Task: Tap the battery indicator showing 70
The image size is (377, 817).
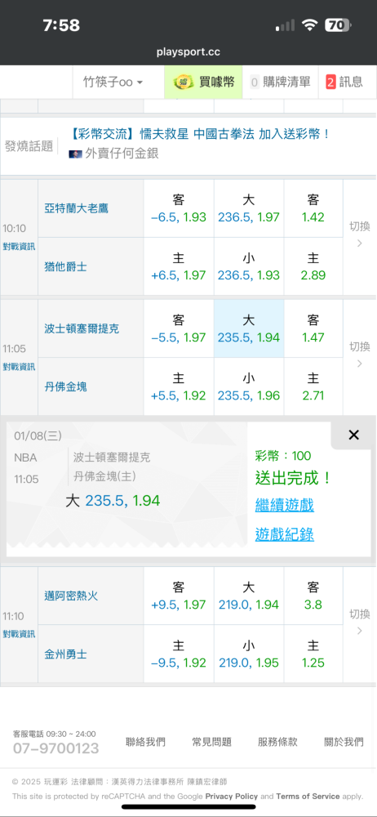Action: (x=338, y=25)
